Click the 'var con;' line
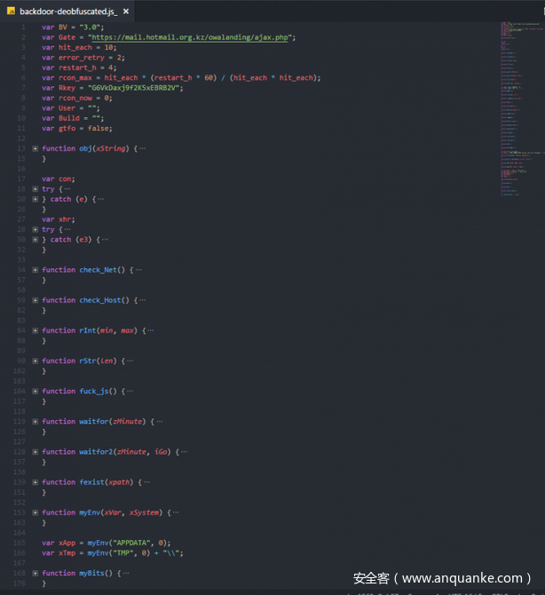Screen dimensions: 545x595 click(58, 178)
